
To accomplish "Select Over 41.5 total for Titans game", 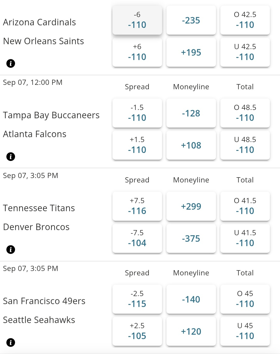I will point(245,206).
